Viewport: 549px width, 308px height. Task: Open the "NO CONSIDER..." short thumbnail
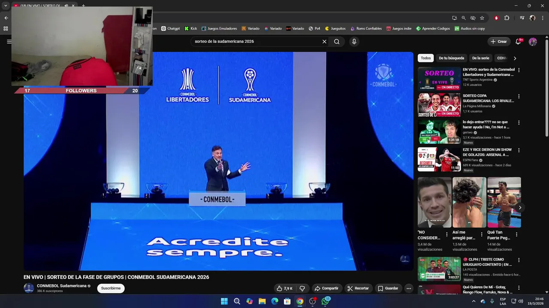(434, 202)
